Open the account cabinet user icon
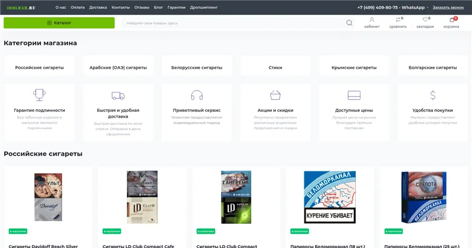 (372, 19)
